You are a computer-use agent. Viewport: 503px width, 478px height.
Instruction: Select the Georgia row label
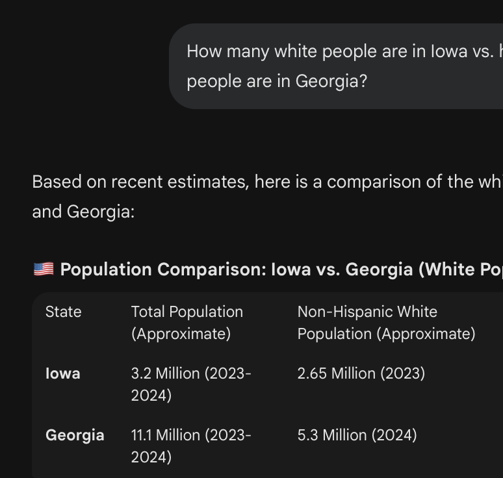(75, 435)
